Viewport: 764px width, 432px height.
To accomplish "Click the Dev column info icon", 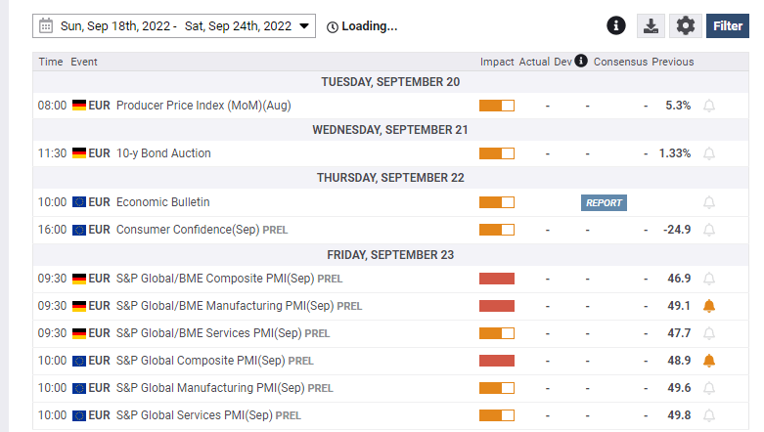I will [x=581, y=62].
